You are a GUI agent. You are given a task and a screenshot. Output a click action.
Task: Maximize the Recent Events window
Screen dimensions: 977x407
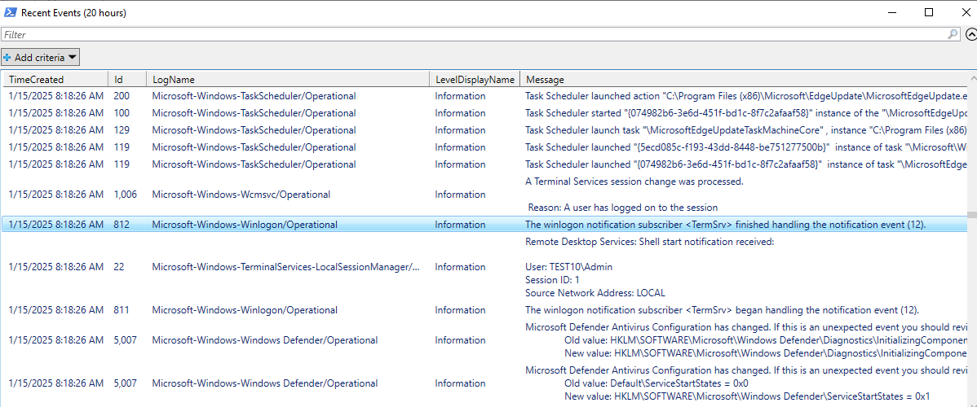pyautogui.click(x=929, y=12)
